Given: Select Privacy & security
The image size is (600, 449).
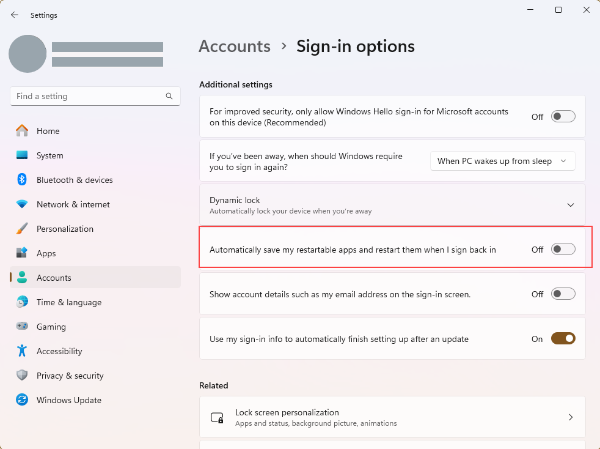Looking at the screenshot, I should click(x=95, y=376).
